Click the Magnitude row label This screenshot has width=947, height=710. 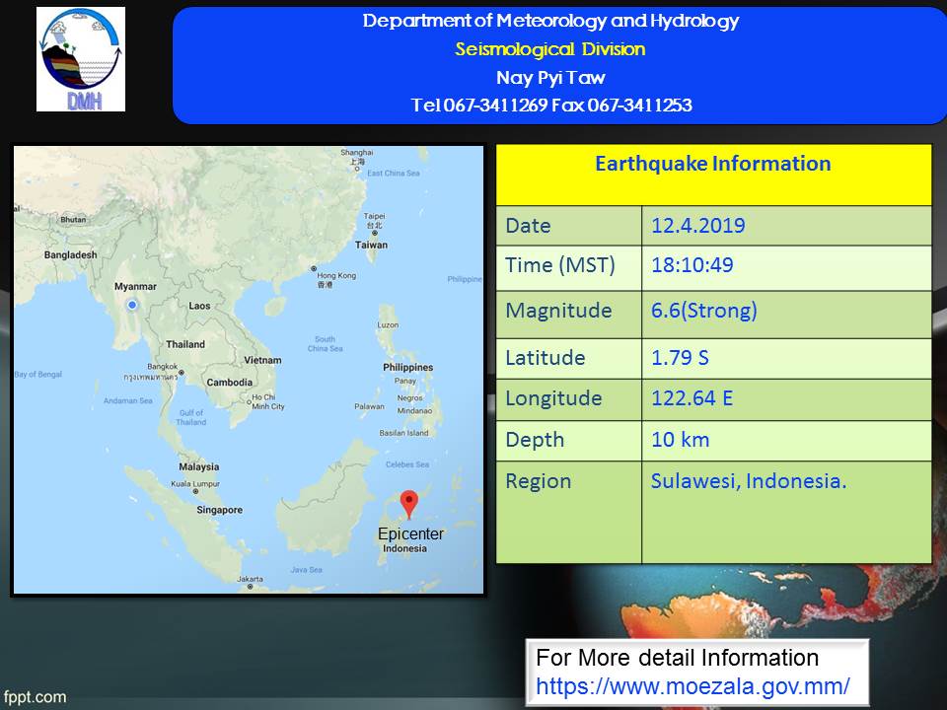point(558,311)
